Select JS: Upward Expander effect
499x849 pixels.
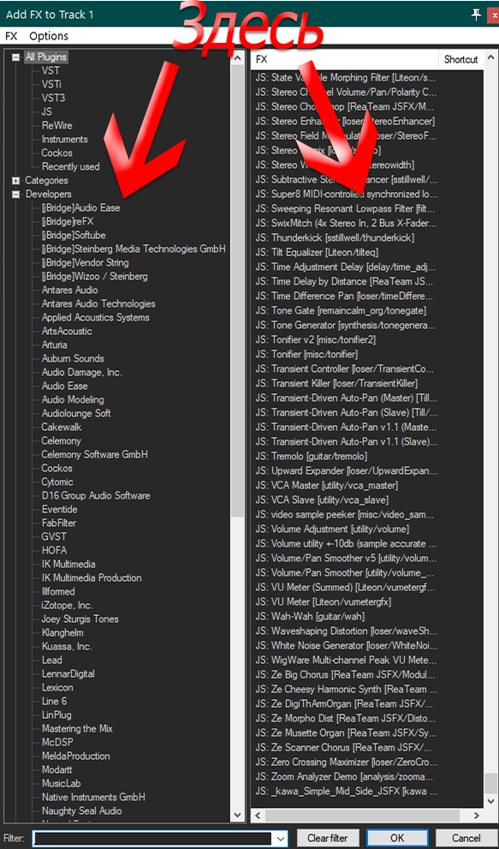click(x=347, y=471)
